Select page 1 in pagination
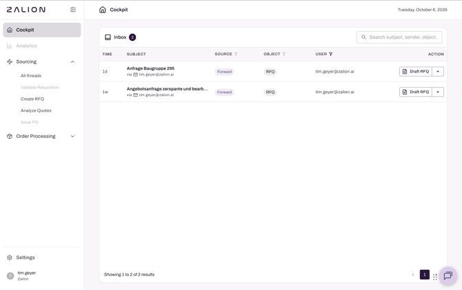Screen dimensions: 462x290 point(425,275)
